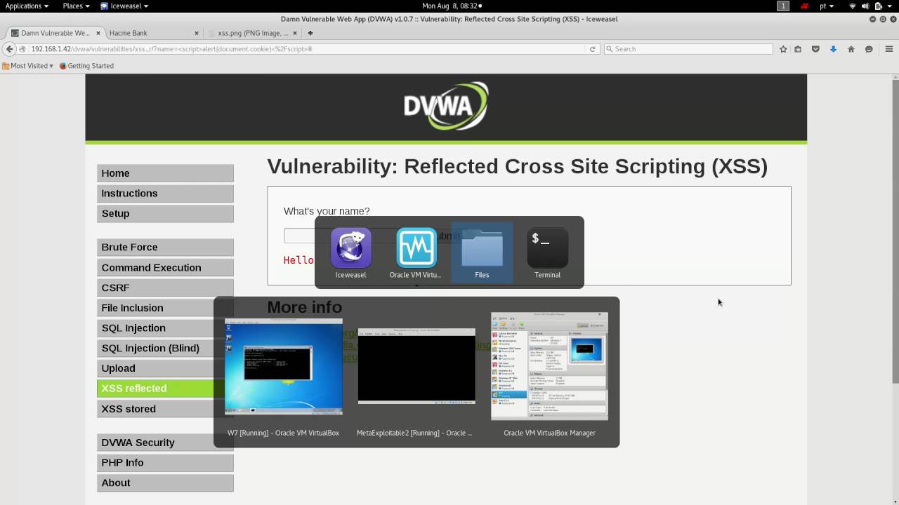Open volume speaker icon in top bar
This screenshot has width=899, height=505.
(865, 6)
